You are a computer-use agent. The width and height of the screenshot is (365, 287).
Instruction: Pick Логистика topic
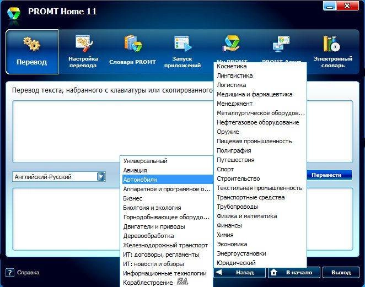point(260,85)
